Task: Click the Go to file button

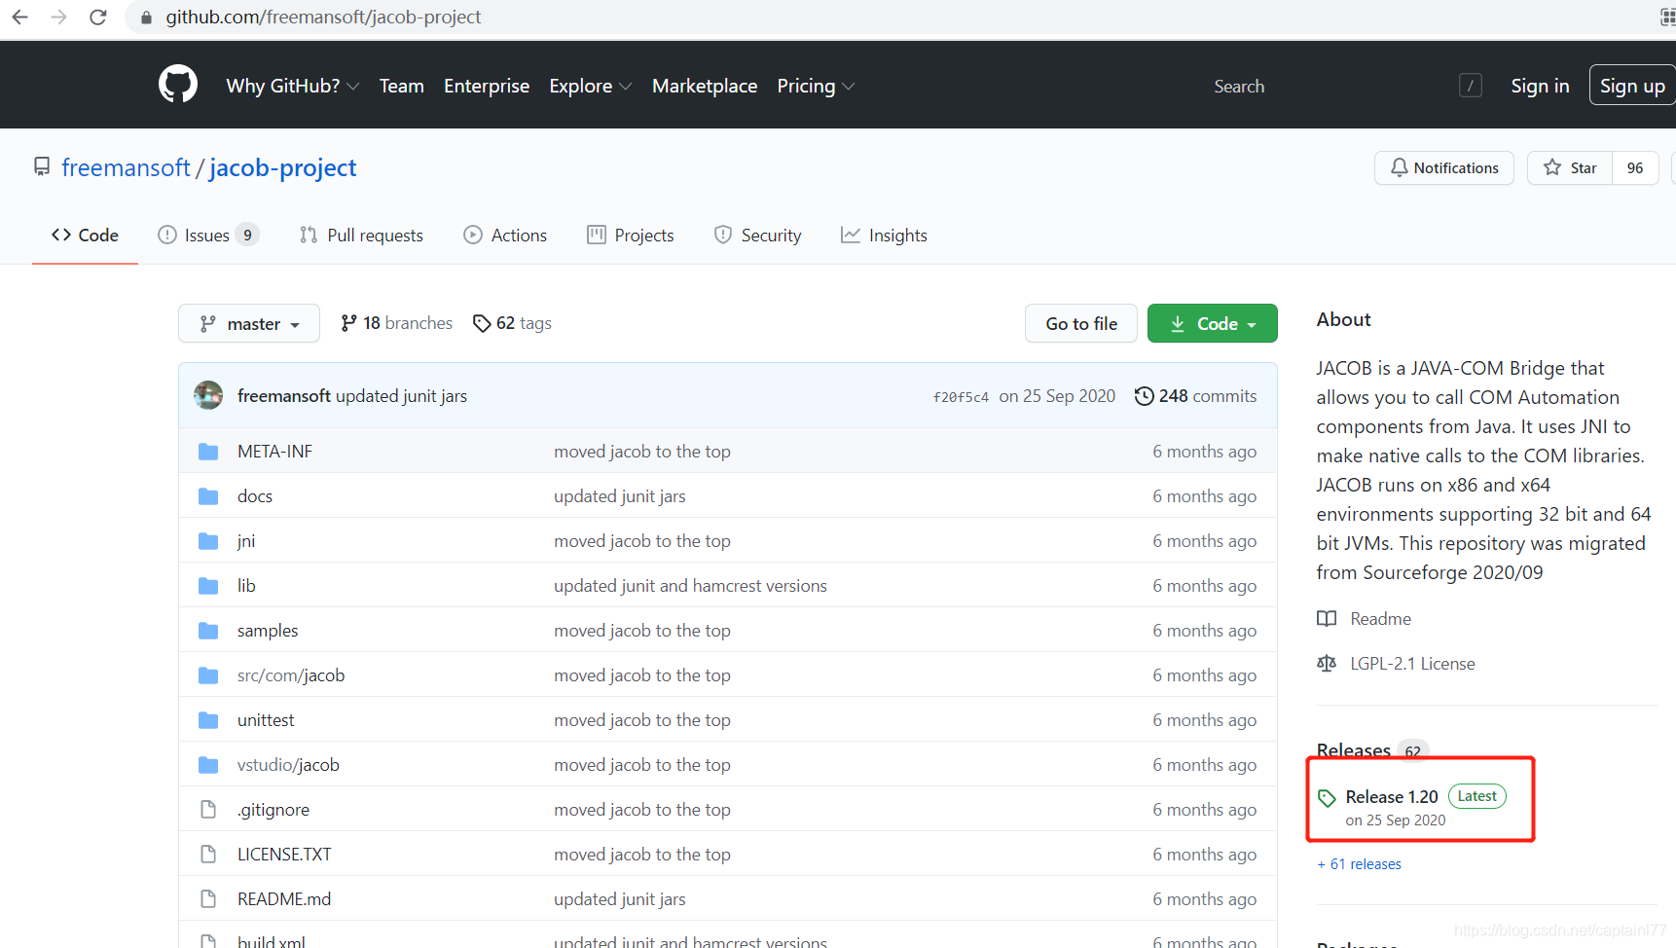Action: pos(1081,323)
